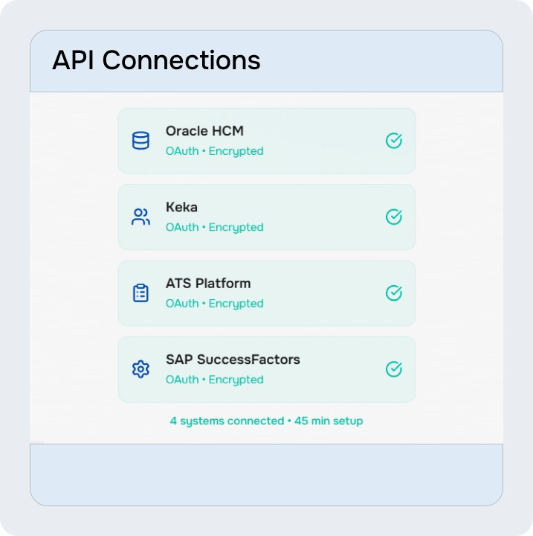
Task: Select the Keka title text
Action: pyautogui.click(x=181, y=207)
